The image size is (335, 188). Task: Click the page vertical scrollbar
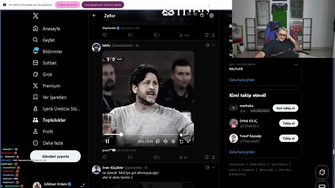333,152
